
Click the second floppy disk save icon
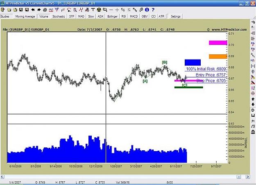pyautogui.click(x=27, y=10)
